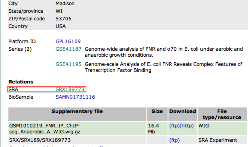Open the GPL16109 platform link

(x=68, y=42)
